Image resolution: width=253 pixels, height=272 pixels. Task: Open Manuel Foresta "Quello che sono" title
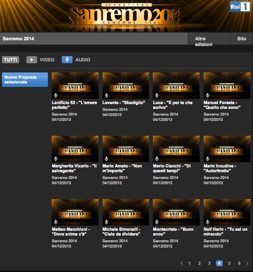coord(222,105)
